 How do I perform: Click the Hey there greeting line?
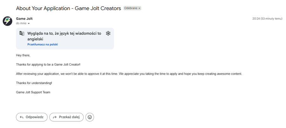click(x=23, y=56)
